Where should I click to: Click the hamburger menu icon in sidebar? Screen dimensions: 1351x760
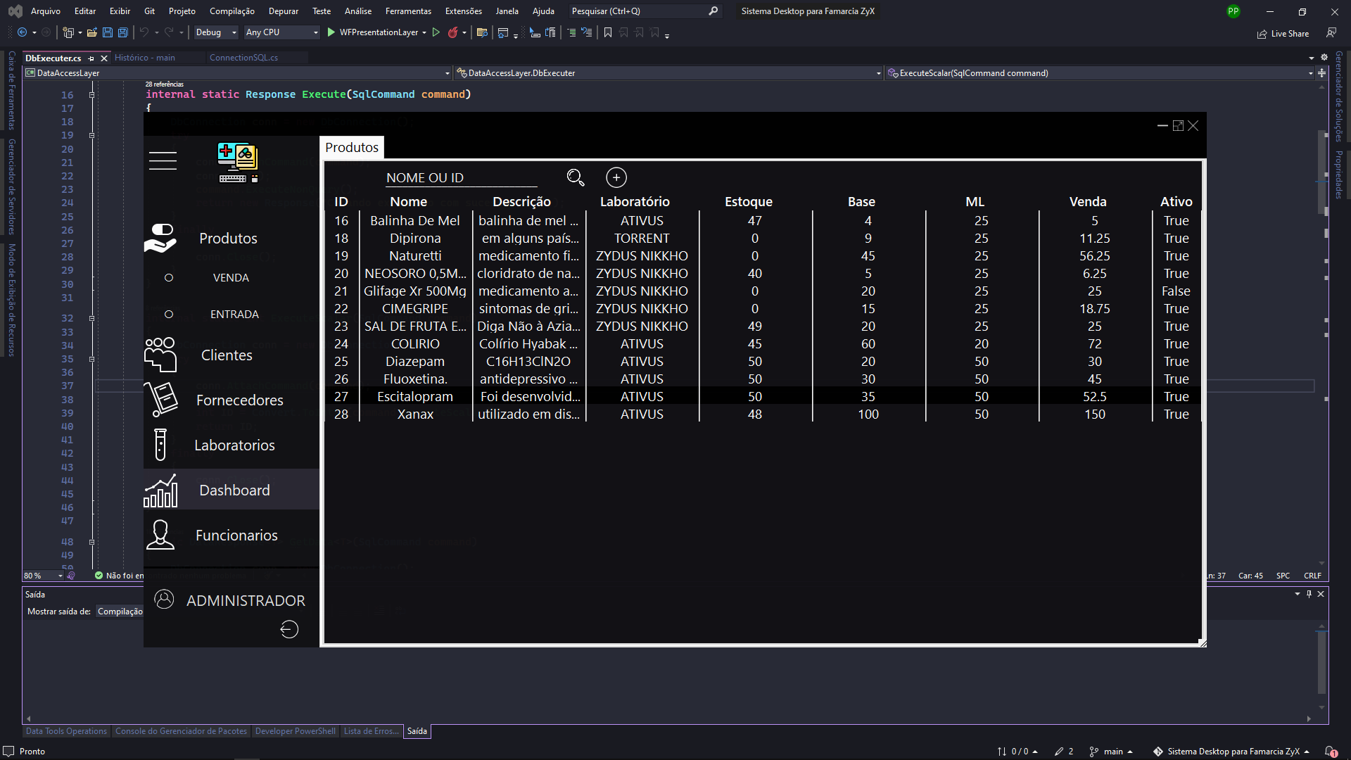point(163,160)
